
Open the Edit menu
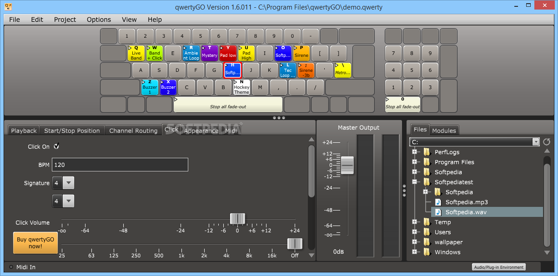pos(37,20)
